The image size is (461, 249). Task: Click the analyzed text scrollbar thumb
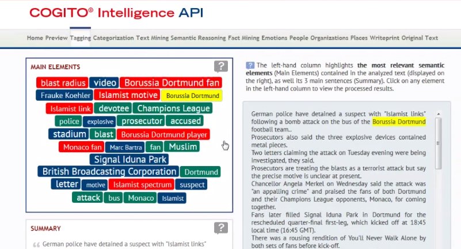[439, 144]
